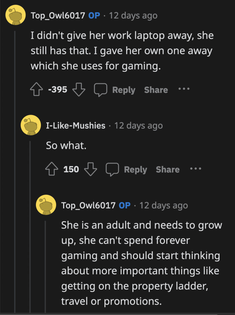
Task: Select the upvote arrow on the bottom OP comment
Action: (x=66, y=314)
